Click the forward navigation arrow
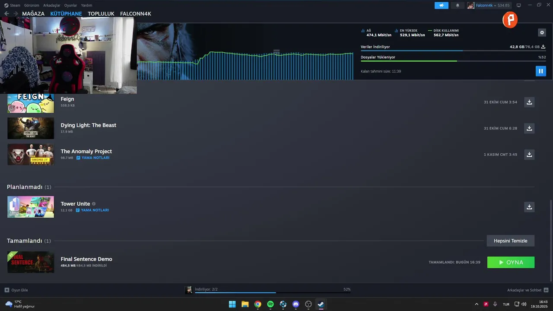553x311 pixels. (x=16, y=14)
